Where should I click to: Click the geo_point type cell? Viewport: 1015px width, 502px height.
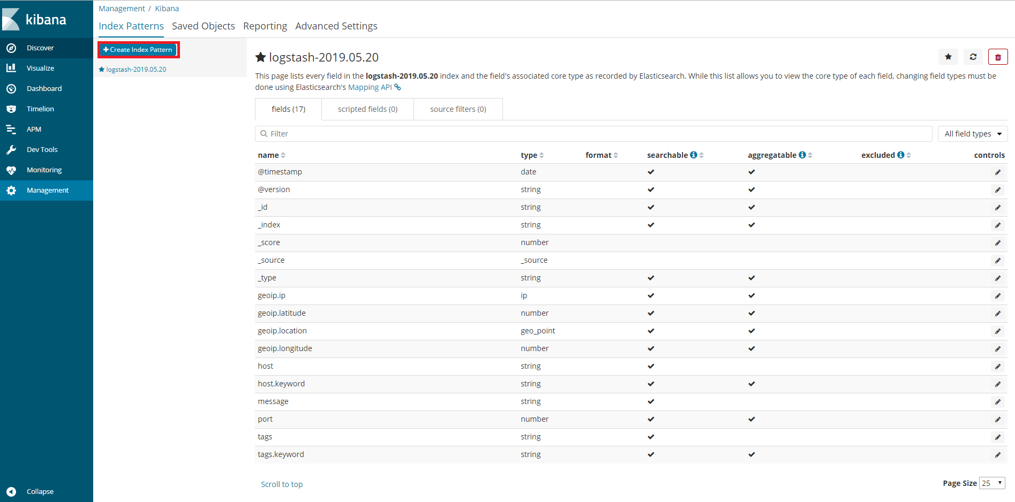(538, 331)
